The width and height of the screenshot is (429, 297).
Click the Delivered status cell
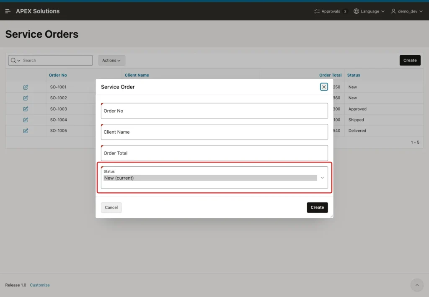point(357,131)
